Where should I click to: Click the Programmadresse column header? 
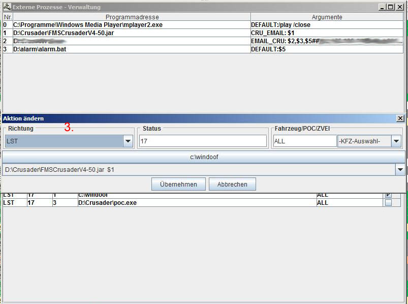pos(131,17)
